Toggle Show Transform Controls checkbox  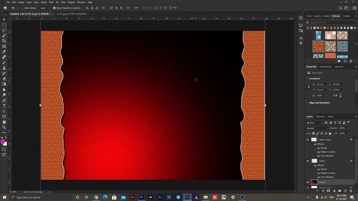coord(54,8)
